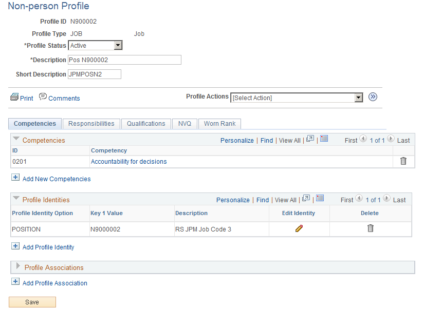The height and width of the screenshot is (309, 424).
Task: Sort by the Competency column header
Action: (109, 150)
